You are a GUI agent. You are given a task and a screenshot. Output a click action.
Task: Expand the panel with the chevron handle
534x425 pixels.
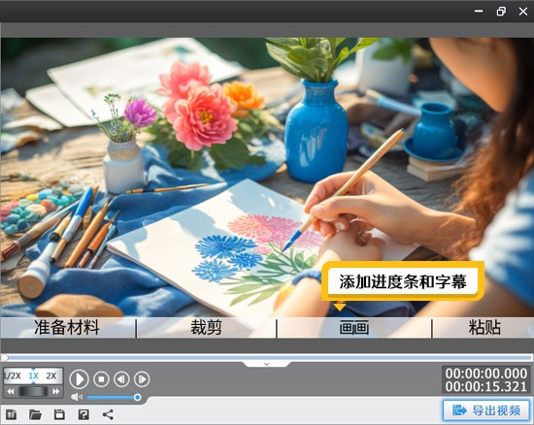tap(267, 364)
